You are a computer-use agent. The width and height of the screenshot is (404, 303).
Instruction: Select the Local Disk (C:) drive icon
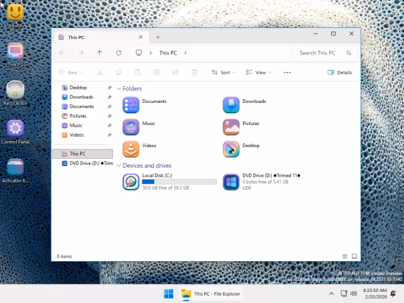tap(131, 182)
